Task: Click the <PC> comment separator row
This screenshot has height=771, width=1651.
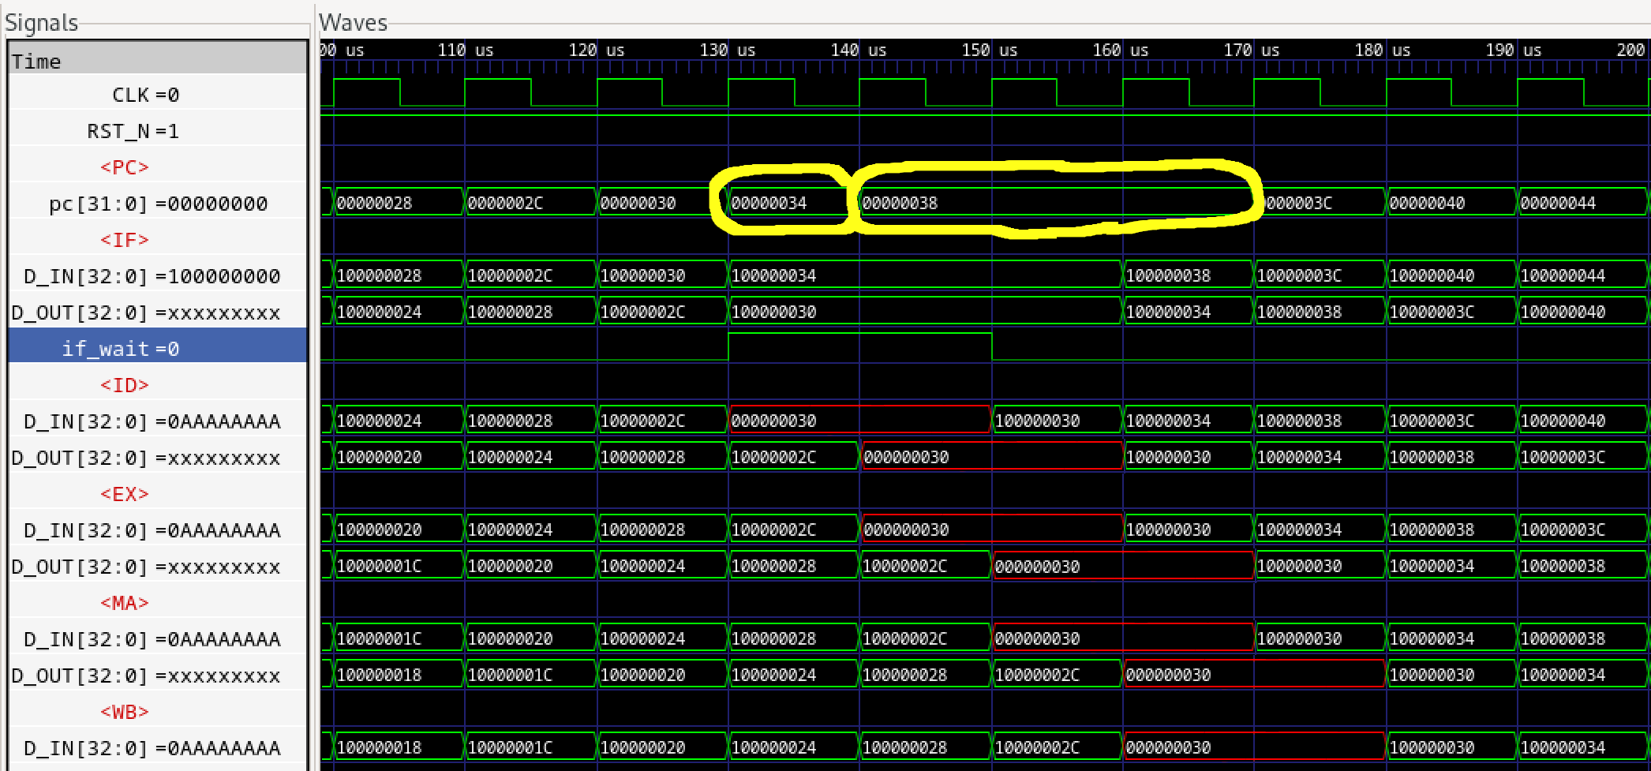Action: pos(124,167)
